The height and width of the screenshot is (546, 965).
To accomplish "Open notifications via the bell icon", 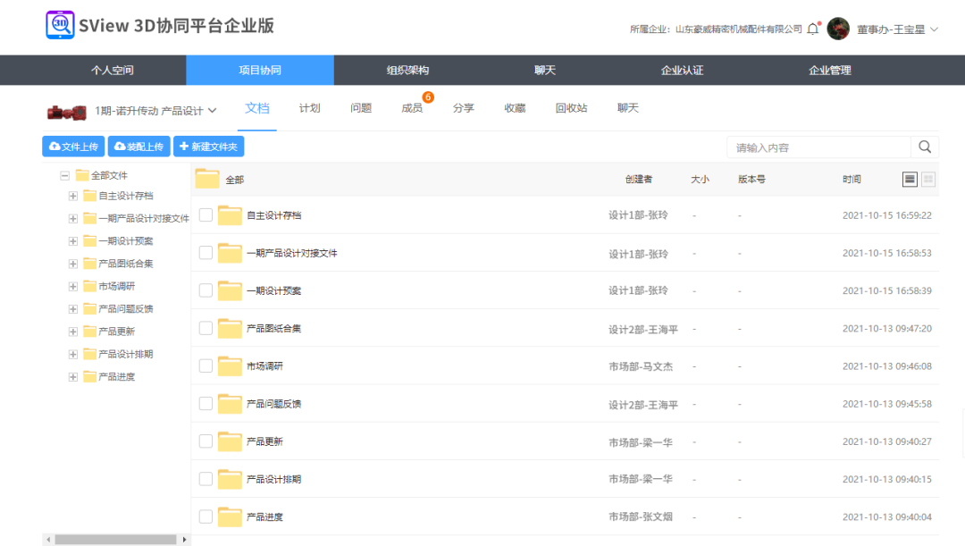I will pos(812,28).
